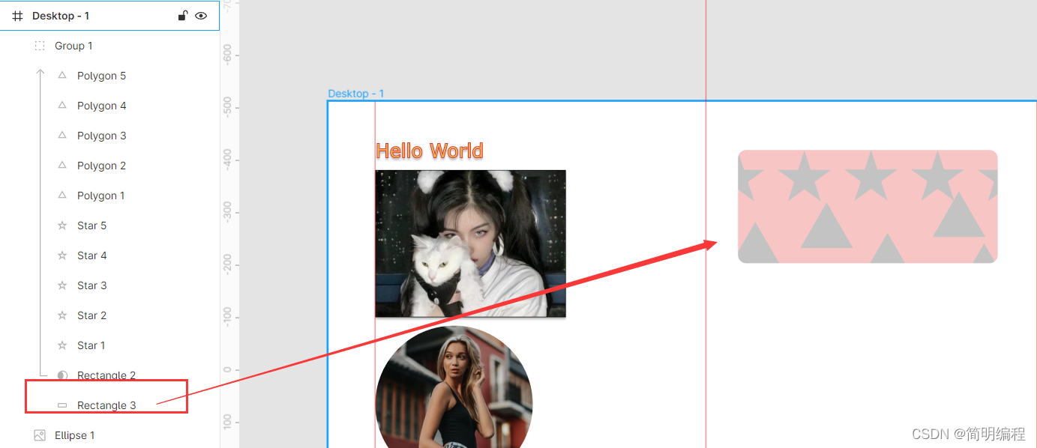Click the star icon of Star 2

click(62, 315)
